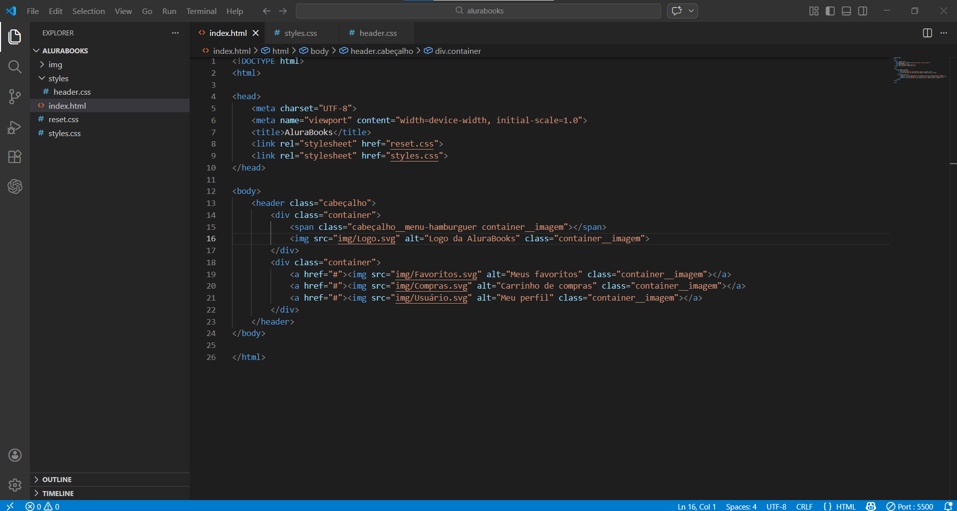
Task: Split the editor to the right
Action: point(927,33)
